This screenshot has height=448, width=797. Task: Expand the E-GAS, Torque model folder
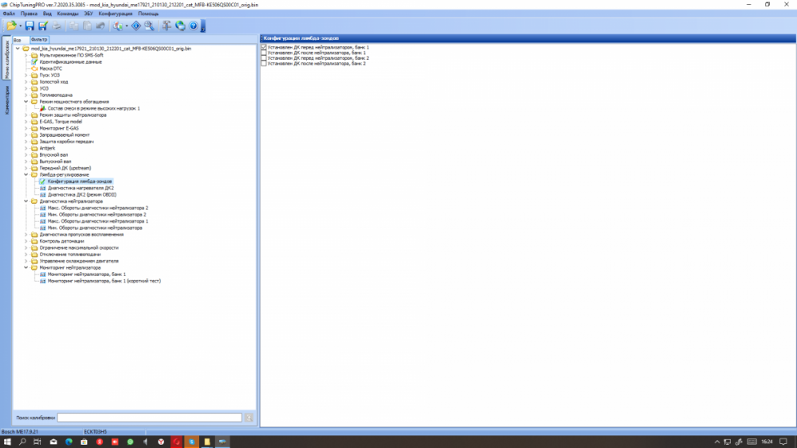pyautogui.click(x=26, y=122)
